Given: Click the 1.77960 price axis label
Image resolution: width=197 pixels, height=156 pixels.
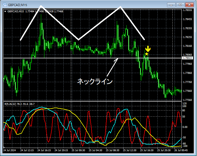Looking at the screenshot, I should [x=187, y=64].
